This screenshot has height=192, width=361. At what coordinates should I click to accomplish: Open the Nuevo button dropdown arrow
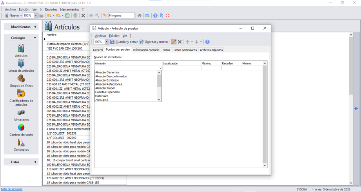(21, 16)
